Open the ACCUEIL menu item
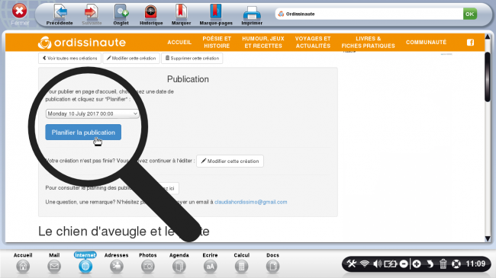The image size is (496, 278). click(179, 43)
